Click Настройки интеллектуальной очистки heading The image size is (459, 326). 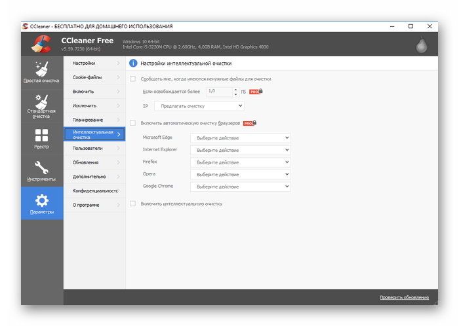(186, 63)
